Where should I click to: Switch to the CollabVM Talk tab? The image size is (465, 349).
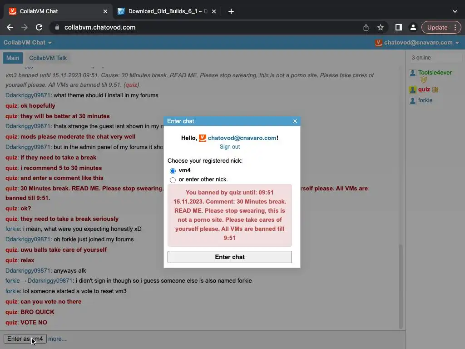point(48,58)
